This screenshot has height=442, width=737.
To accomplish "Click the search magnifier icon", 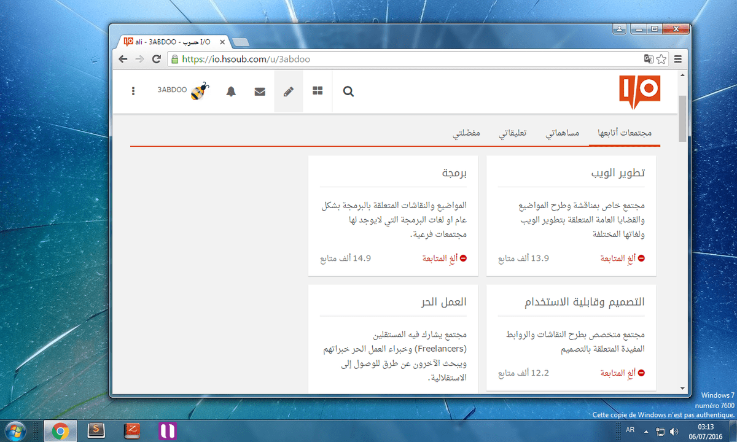I will click(348, 91).
